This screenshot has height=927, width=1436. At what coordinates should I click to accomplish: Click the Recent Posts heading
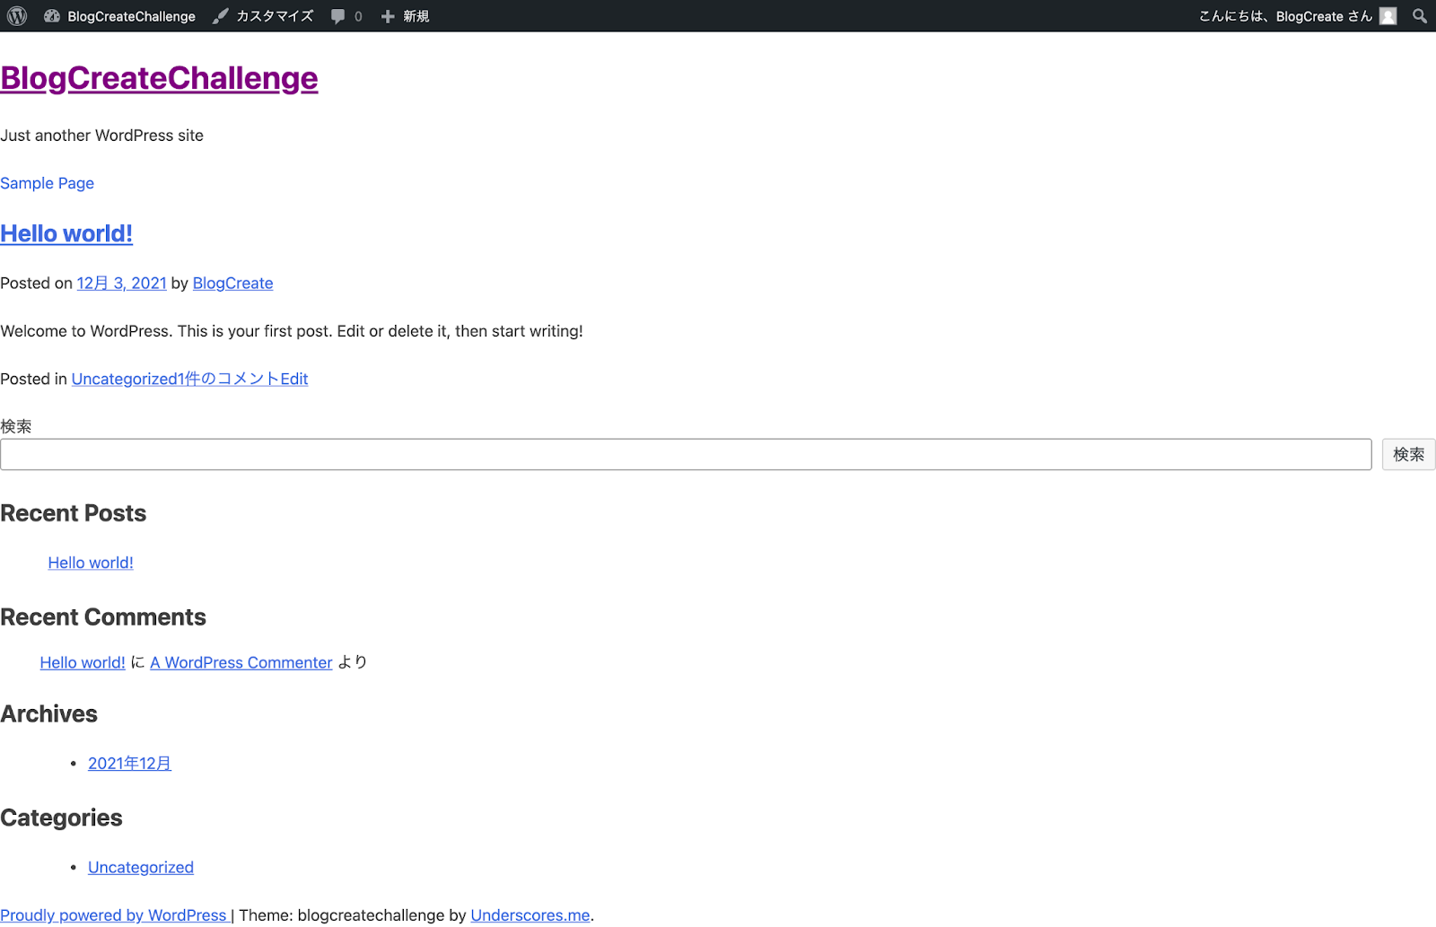click(x=73, y=513)
